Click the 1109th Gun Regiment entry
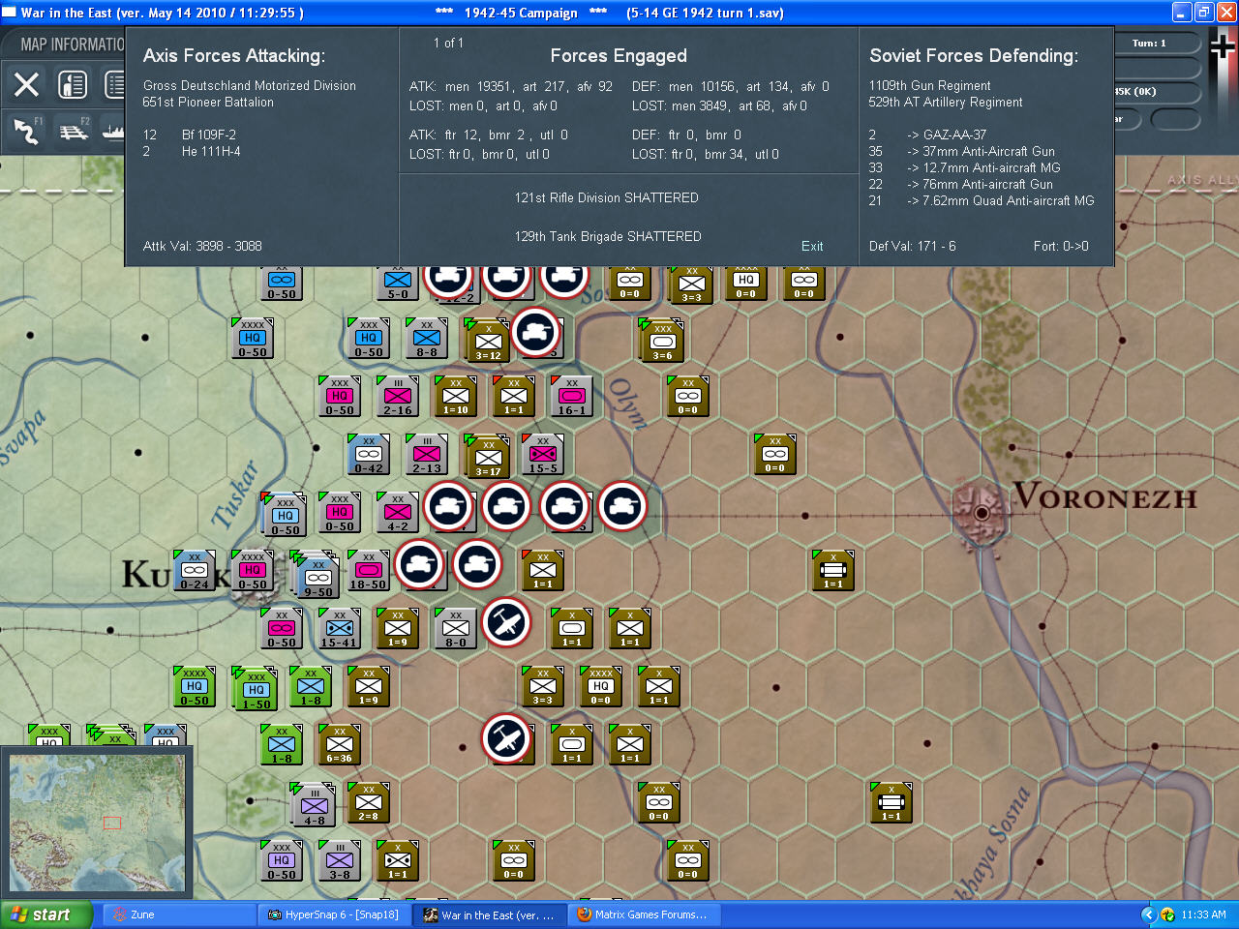The width and height of the screenshot is (1239, 929). (929, 85)
